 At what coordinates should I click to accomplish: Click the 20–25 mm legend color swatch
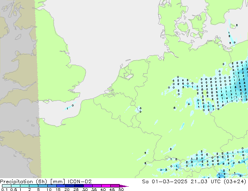point(70,186)
